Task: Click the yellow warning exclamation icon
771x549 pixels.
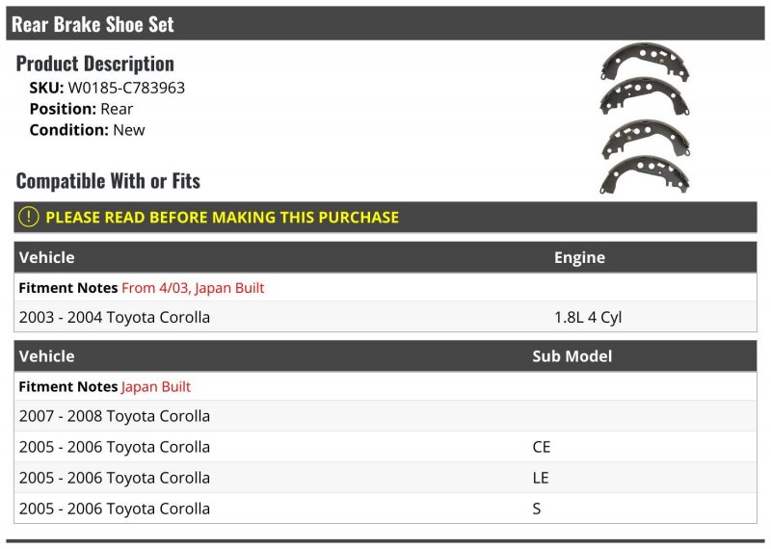Action: (x=29, y=217)
